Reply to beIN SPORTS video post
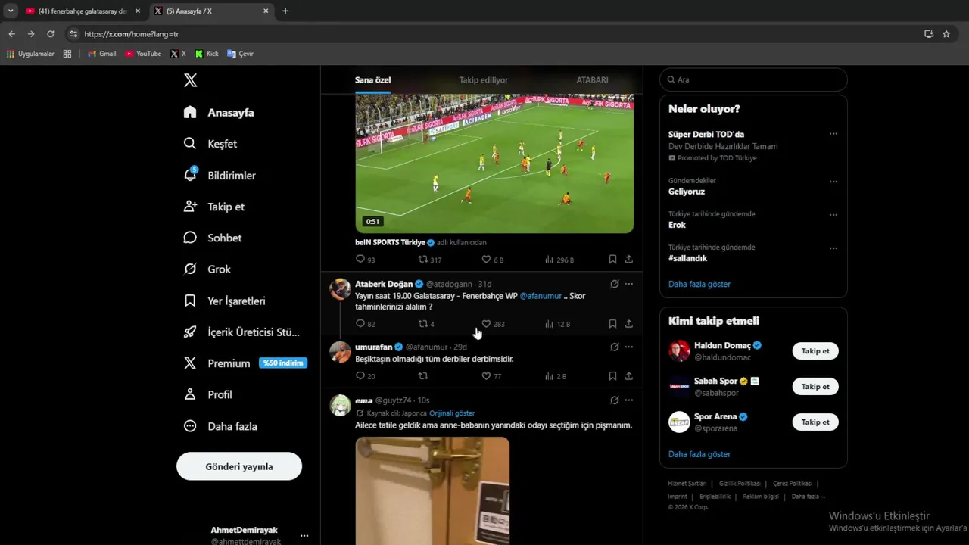The height and width of the screenshot is (545, 969). 365,260
